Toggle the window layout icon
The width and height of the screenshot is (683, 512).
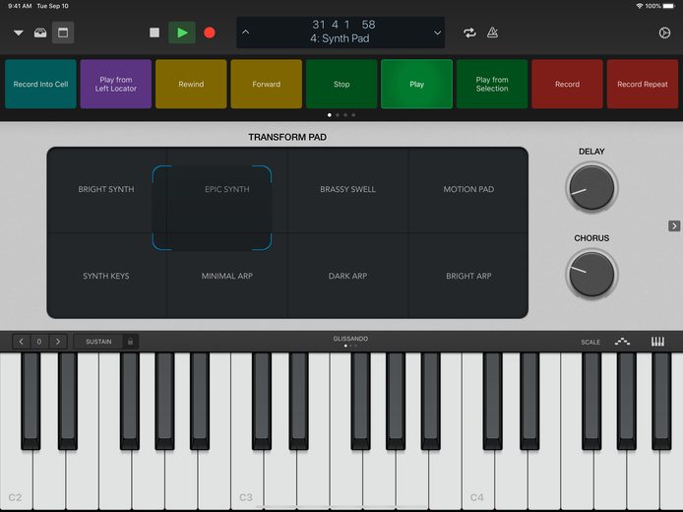pyautogui.click(x=63, y=32)
